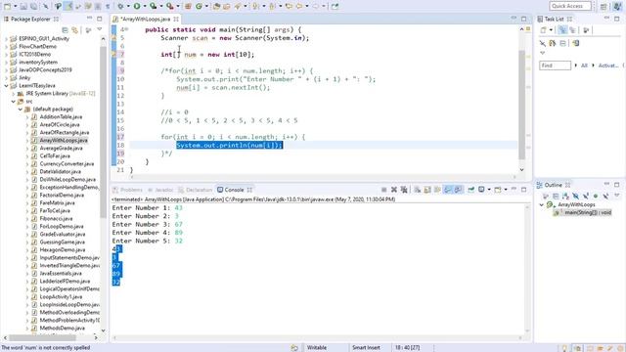
Task: Click the Activate link in Task List
Action: 608,66
